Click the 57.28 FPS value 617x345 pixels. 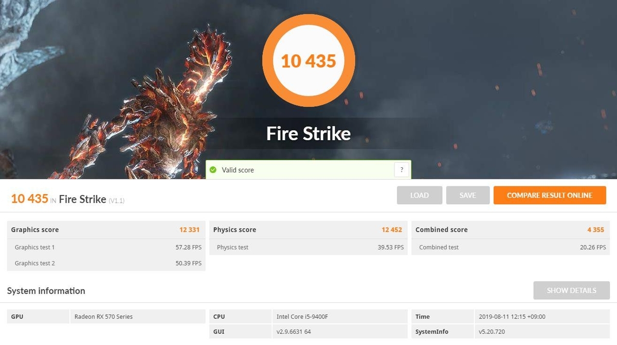click(x=188, y=247)
